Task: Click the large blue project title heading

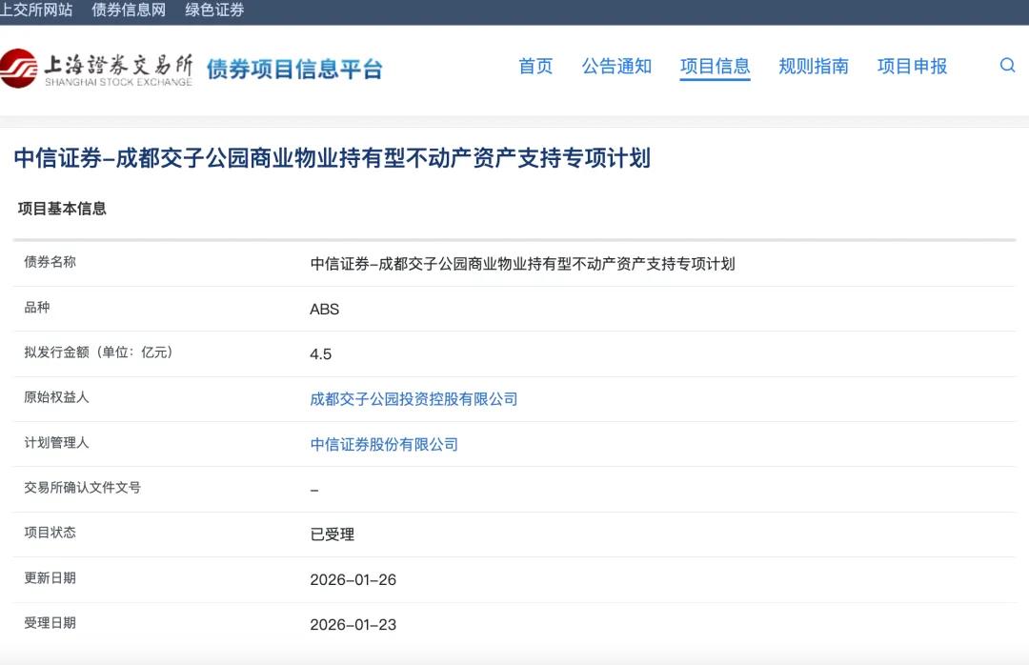Action: click(332, 158)
